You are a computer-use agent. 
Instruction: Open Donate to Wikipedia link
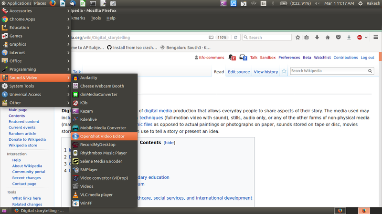pos(27,139)
